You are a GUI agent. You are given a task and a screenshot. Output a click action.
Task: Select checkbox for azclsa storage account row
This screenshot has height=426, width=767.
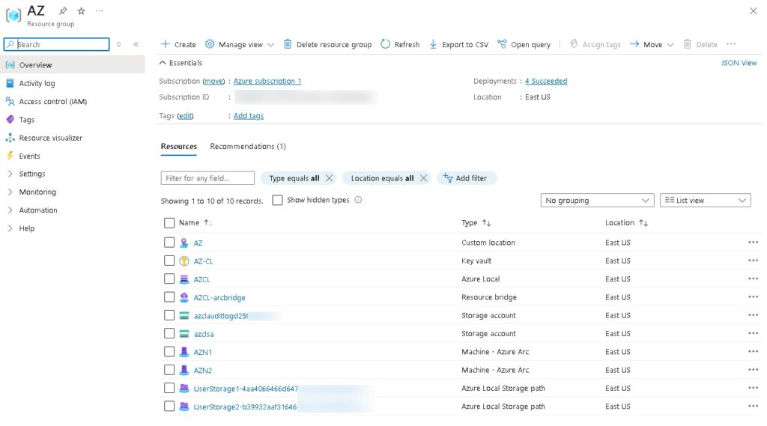coord(169,334)
